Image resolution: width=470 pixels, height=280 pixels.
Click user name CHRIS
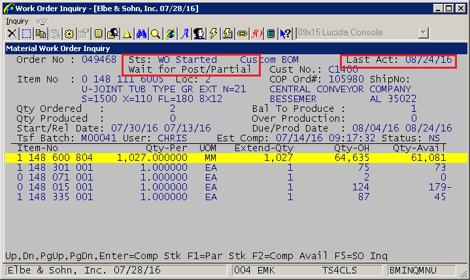click(x=173, y=138)
